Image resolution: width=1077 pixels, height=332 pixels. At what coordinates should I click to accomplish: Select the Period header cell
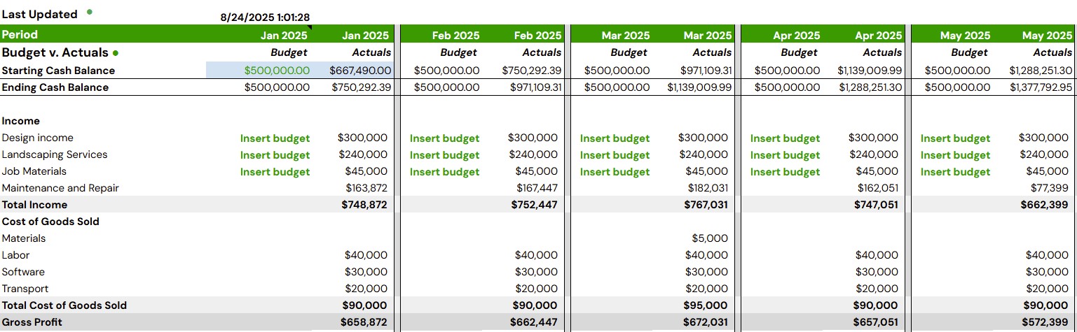coord(20,34)
